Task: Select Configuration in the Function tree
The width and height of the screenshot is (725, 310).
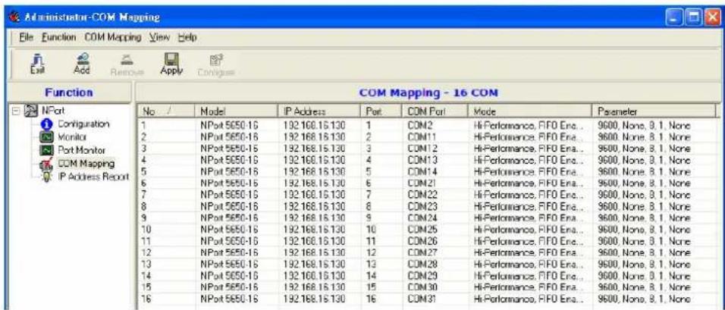Action: coord(83,125)
